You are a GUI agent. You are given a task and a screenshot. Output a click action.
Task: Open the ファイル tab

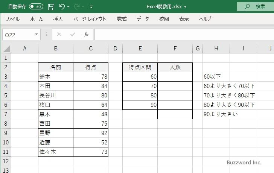coord(12,19)
